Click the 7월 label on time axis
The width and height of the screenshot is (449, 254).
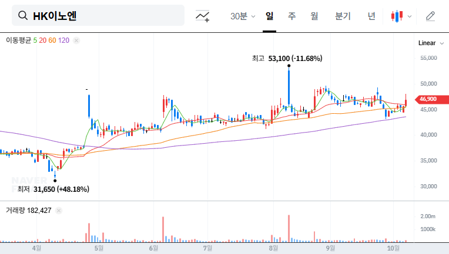coord(207,248)
